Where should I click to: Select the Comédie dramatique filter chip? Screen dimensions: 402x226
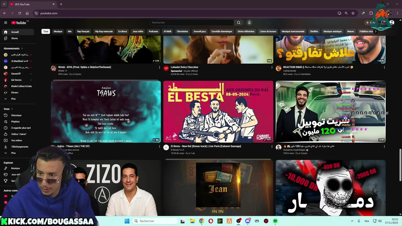point(222,31)
